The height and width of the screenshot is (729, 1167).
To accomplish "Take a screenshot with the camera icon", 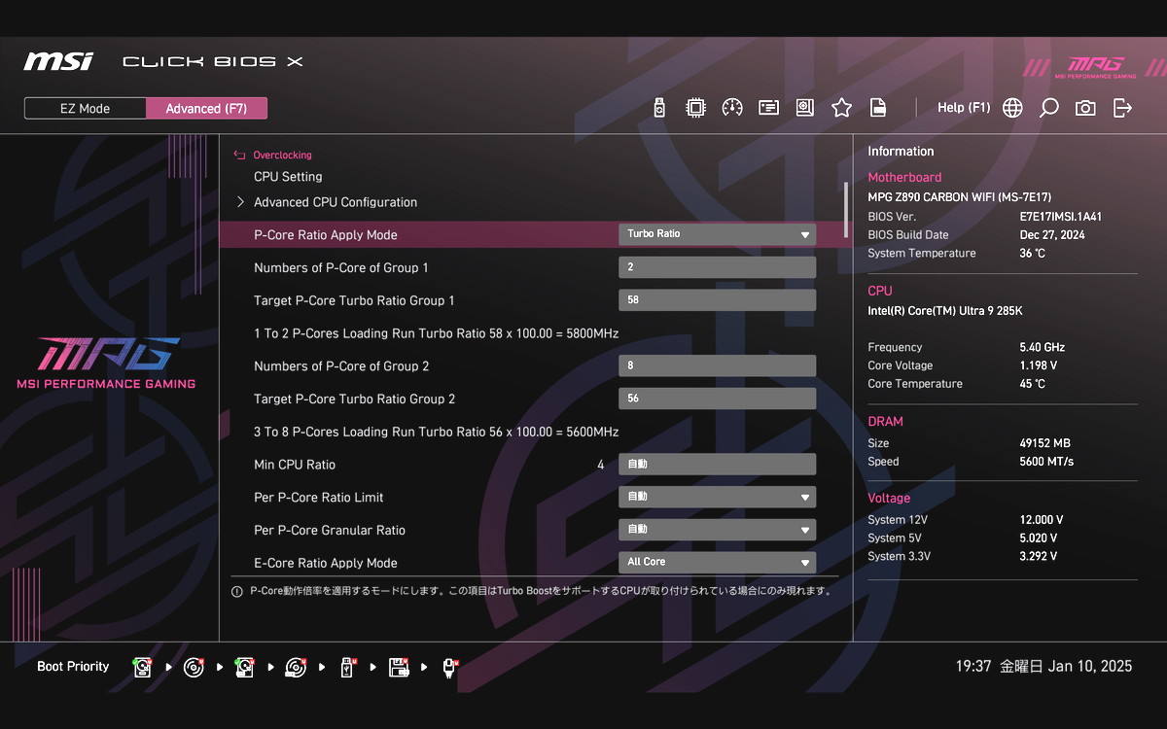I will pyautogui.click(x=1085, y=108).
